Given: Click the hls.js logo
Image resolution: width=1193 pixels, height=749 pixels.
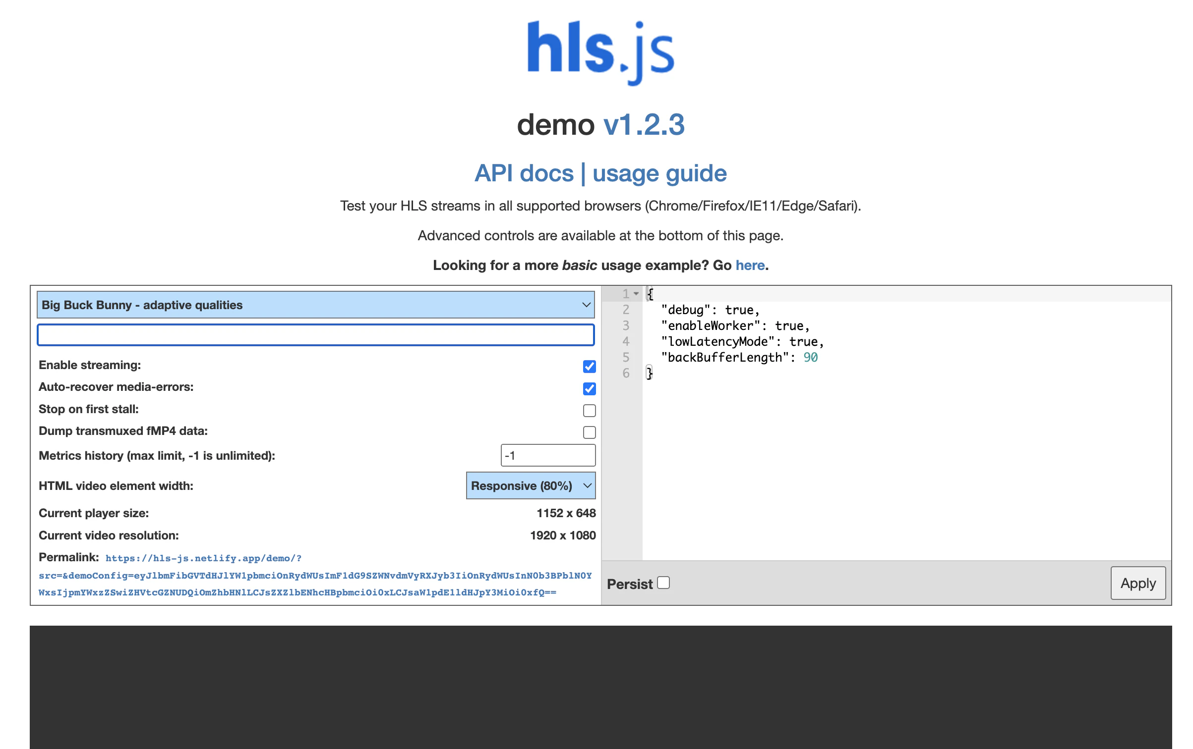Looking at the screenshot, I should 600,53.
